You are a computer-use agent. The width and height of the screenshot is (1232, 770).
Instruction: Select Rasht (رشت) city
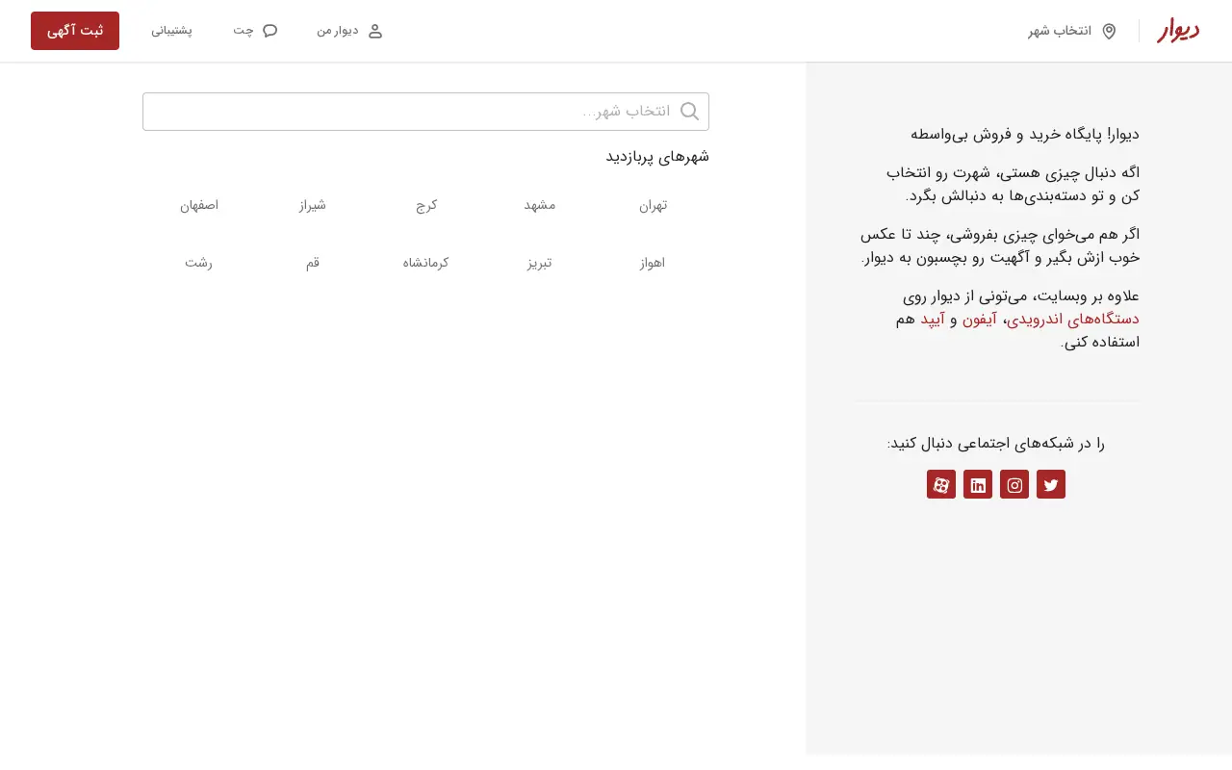click(199, 263)
